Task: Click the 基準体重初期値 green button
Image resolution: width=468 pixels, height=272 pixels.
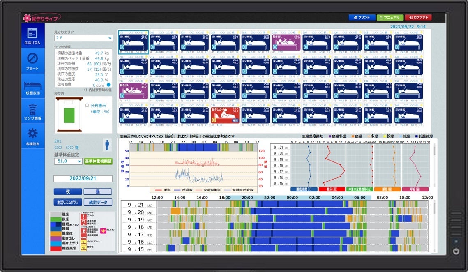Action: pyautogui.click(x=98, y=161)
